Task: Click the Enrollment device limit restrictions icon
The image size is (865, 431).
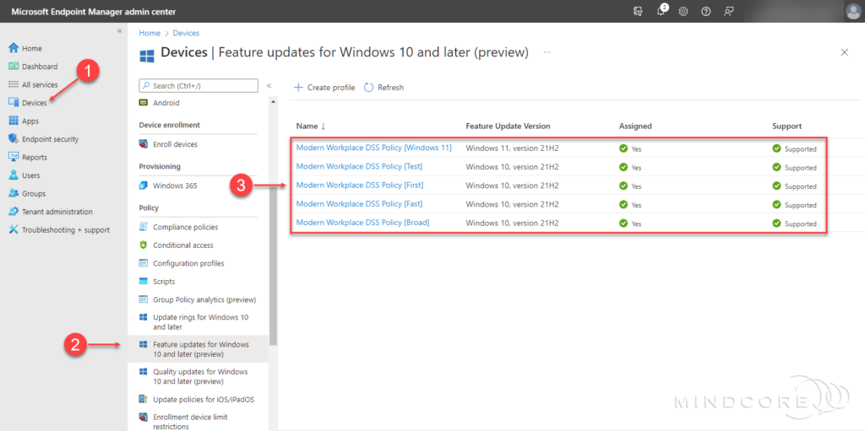Action: tap(144, 417)
